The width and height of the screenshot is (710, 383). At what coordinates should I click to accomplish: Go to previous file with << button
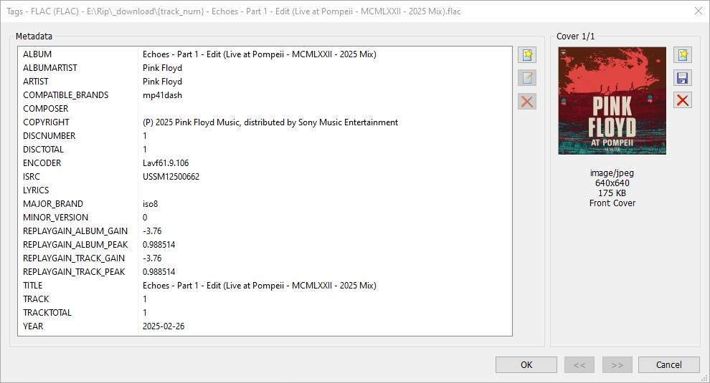coord(579,365)
